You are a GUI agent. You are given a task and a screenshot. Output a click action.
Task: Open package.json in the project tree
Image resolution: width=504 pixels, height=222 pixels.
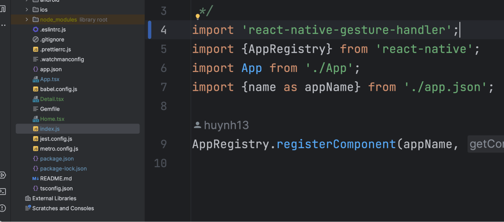pos(57,159)
